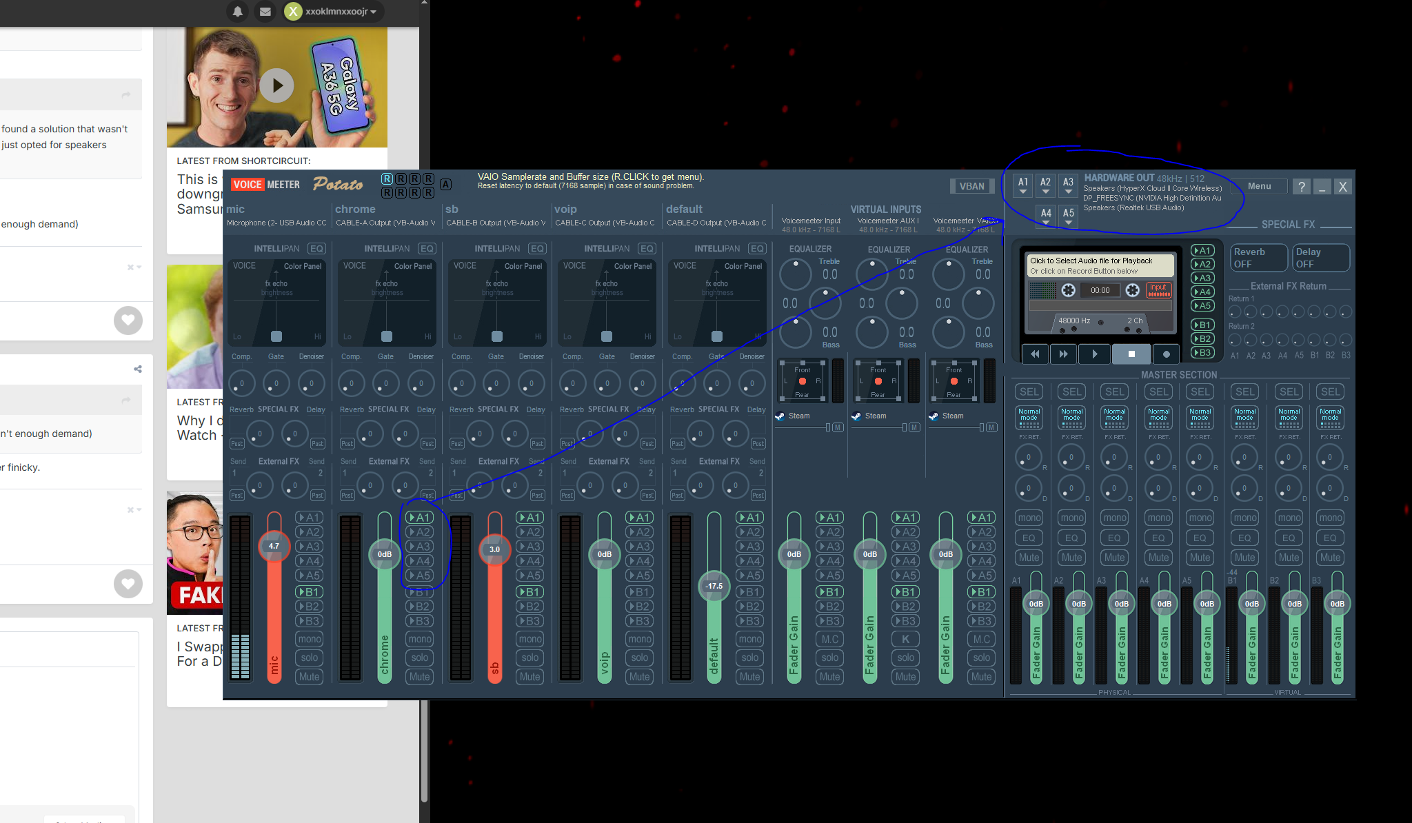Open the messages envelope icon in browser
The height and width of the screenshot is (823, 1412).
(265, 12)
